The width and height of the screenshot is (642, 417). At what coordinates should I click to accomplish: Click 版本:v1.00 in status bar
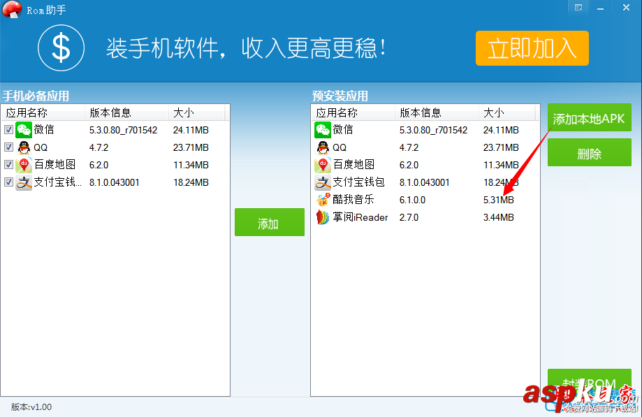tap(31, 407)
